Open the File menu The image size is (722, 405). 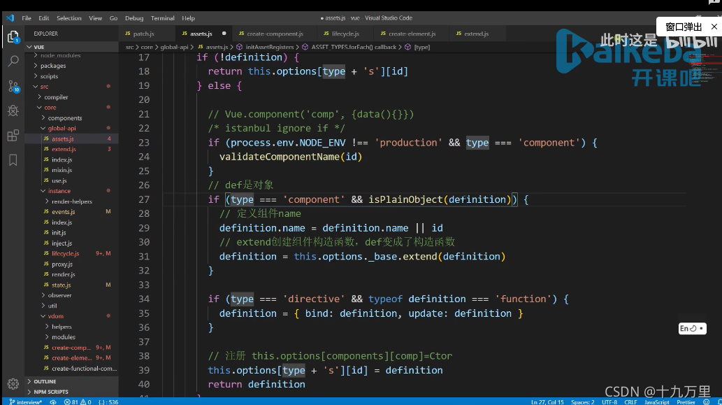point(27,18)
